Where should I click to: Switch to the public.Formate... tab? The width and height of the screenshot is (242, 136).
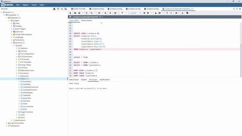pos(79,9)
